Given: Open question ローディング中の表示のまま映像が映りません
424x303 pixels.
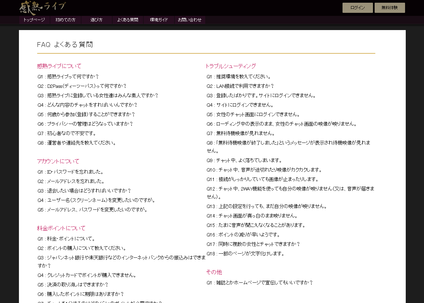Looking at the screenshot, I should coord(282,124).
